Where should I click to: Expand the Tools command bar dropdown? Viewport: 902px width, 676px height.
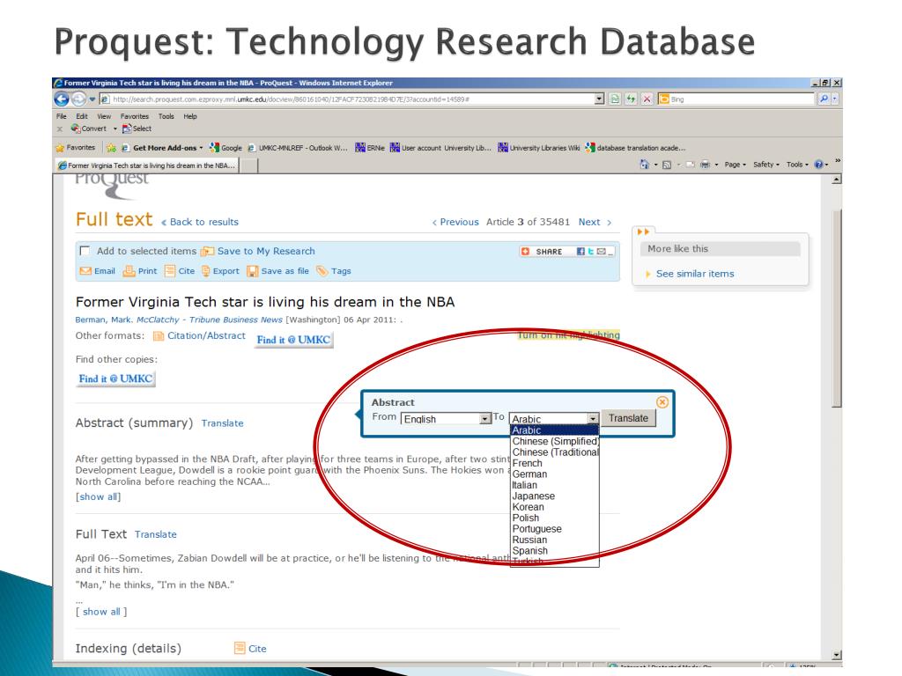(797, 165)
